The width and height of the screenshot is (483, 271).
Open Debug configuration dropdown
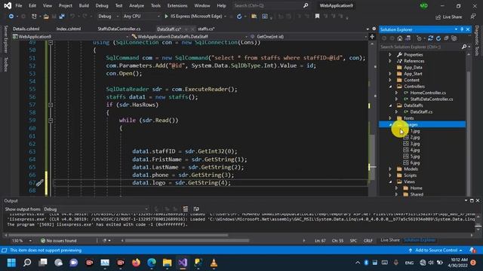(108, 17)
